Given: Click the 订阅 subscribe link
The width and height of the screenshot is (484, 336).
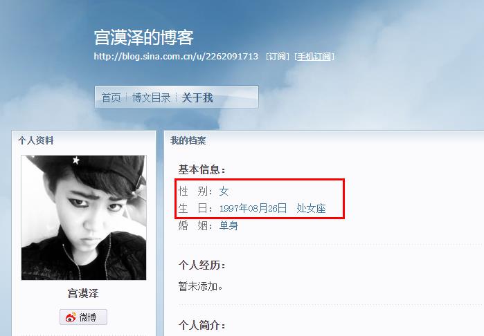Looking at the screenshot, I should (x=277, y=57).
